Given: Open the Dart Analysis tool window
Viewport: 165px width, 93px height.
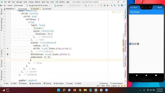Looking at the screenshot, I should 59,83.
